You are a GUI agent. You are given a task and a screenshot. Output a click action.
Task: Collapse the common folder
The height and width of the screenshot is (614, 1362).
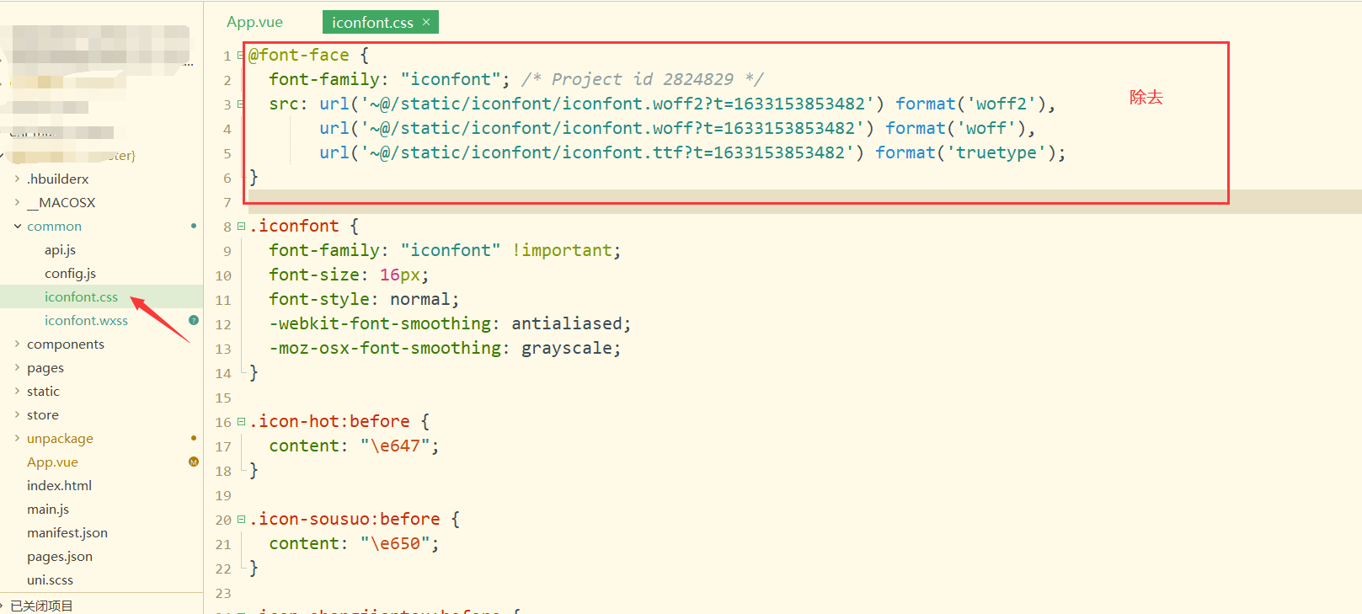tap(17, 226)
